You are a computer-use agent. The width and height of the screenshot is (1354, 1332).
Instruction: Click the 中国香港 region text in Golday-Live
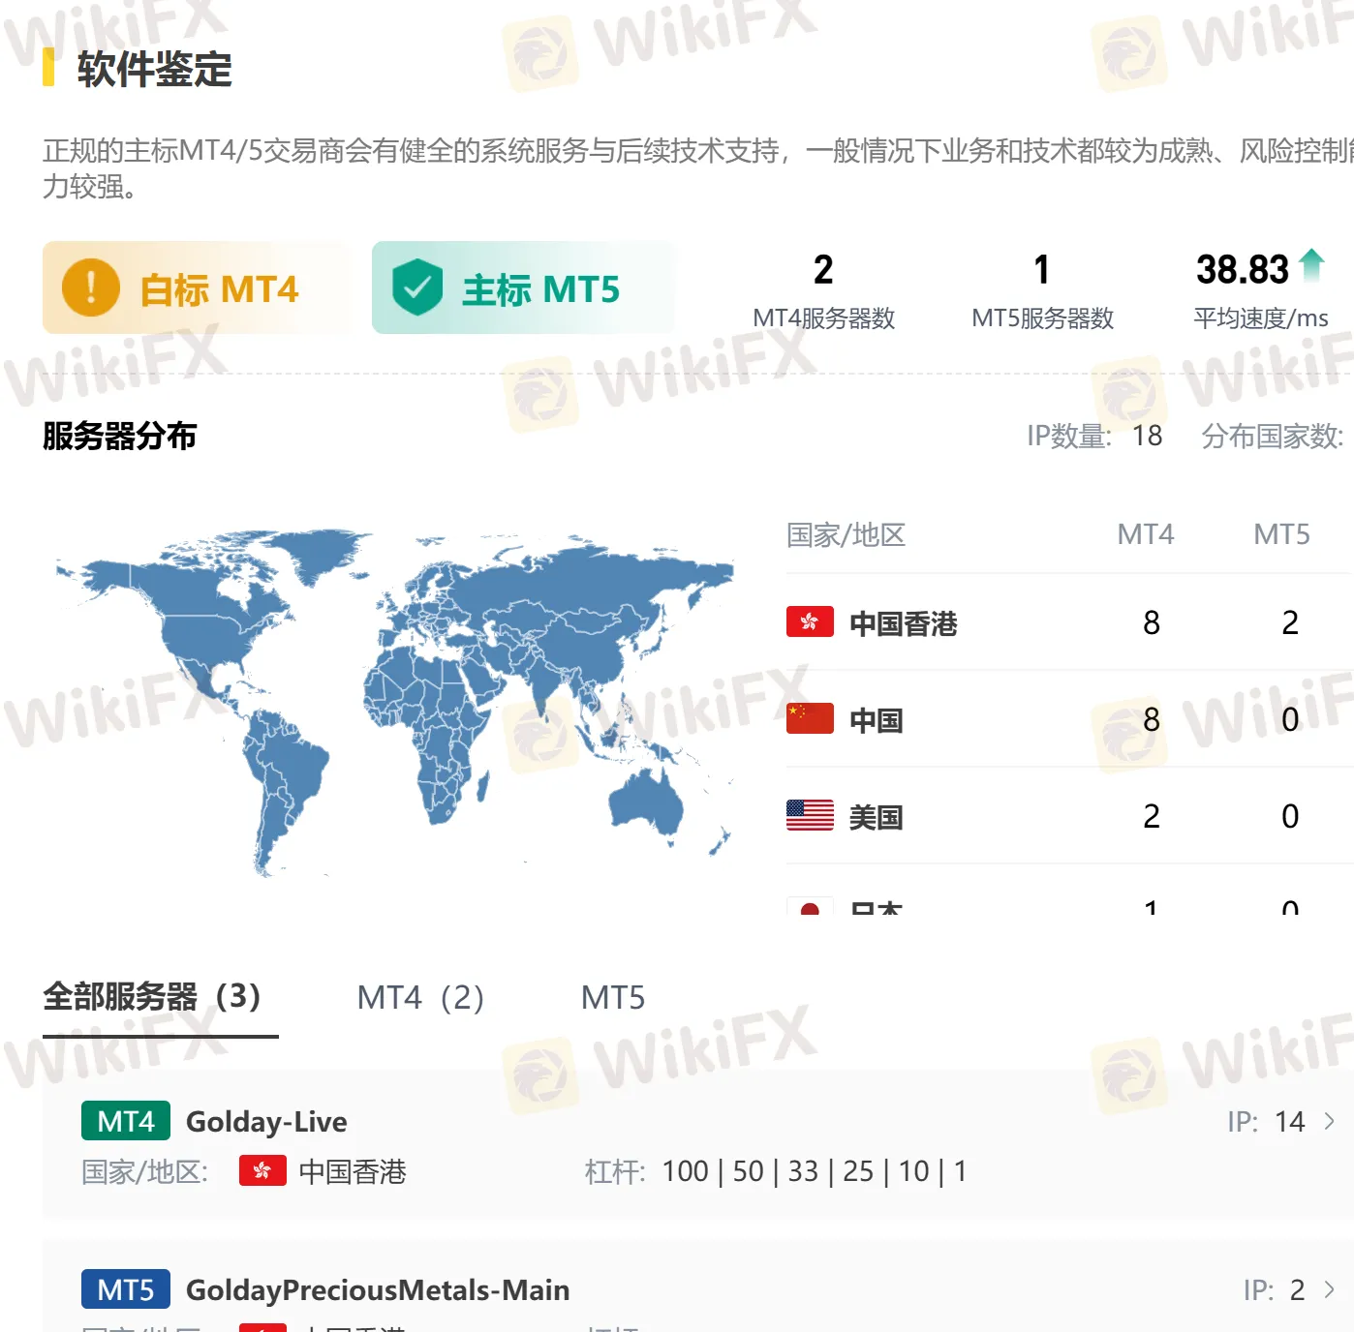tap(353, 1171)
